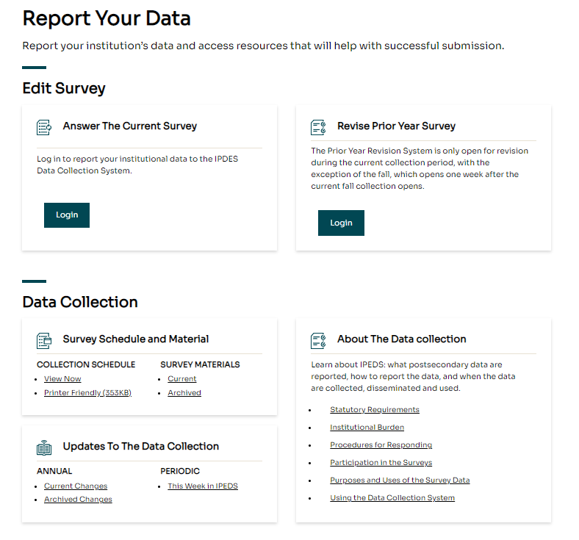Click the Updates To The Data Collection icon
This screenshot has height=540, width=579.
click(x=44, y=447)
